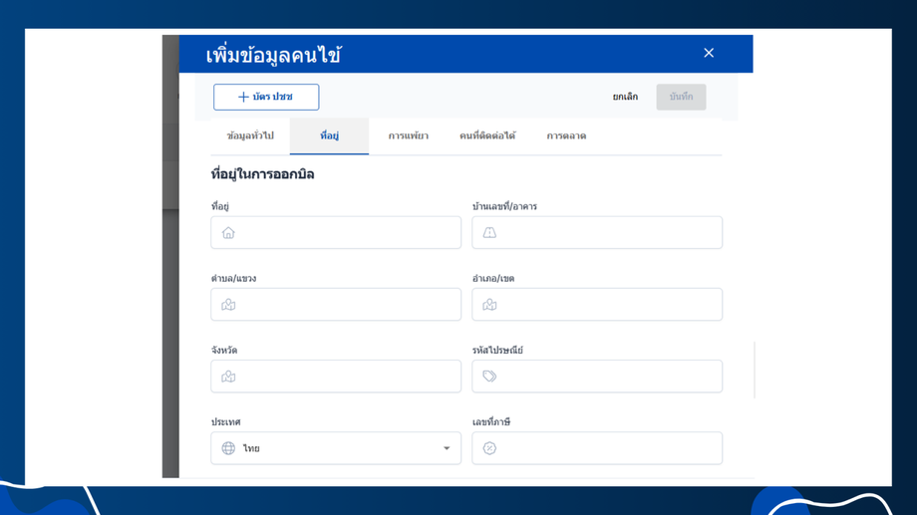
Task: Expand the ประเทศ dropdown arrow
Action: click(x=447, y=448)
